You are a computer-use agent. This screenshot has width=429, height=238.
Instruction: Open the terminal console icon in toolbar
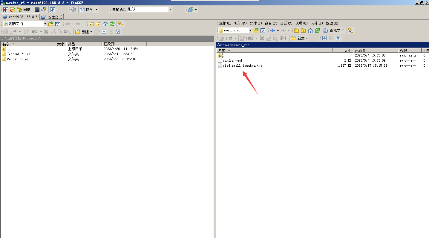click(37, 10)
